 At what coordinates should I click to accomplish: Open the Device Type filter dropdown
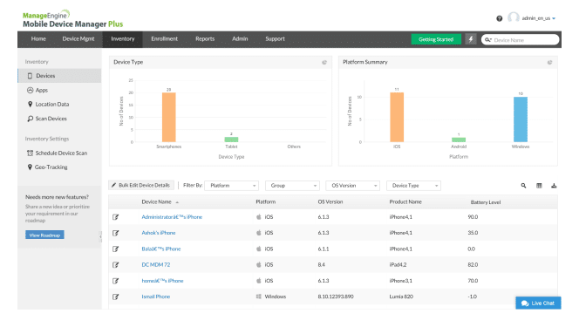[413, 186]
